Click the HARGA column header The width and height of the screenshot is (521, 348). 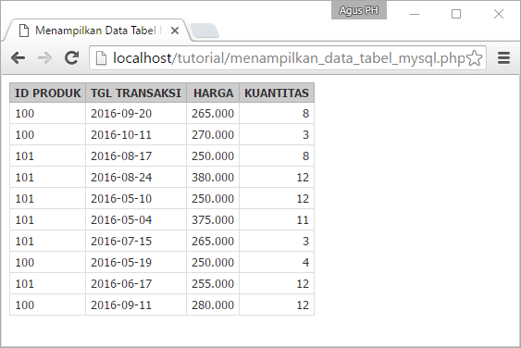(x=213, y=93)
